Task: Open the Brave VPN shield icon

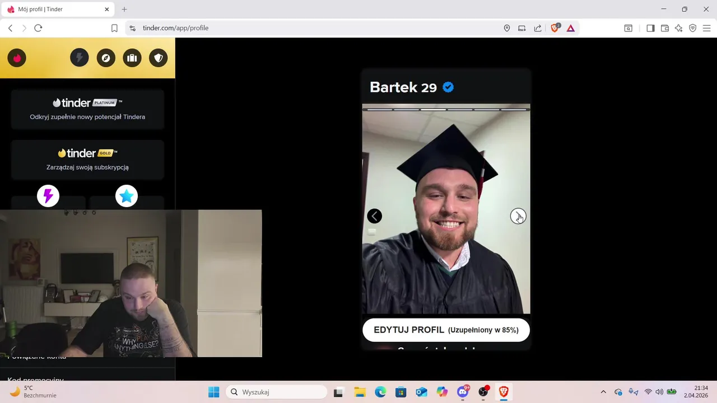Action: [693, 28]
